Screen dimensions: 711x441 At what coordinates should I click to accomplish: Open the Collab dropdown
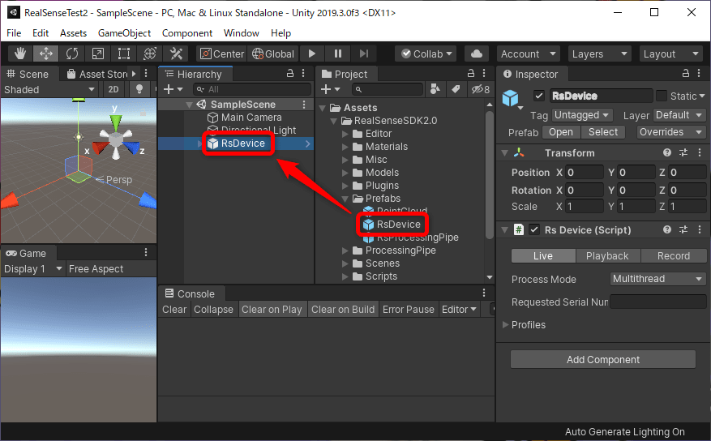click(x=426, y=54)
